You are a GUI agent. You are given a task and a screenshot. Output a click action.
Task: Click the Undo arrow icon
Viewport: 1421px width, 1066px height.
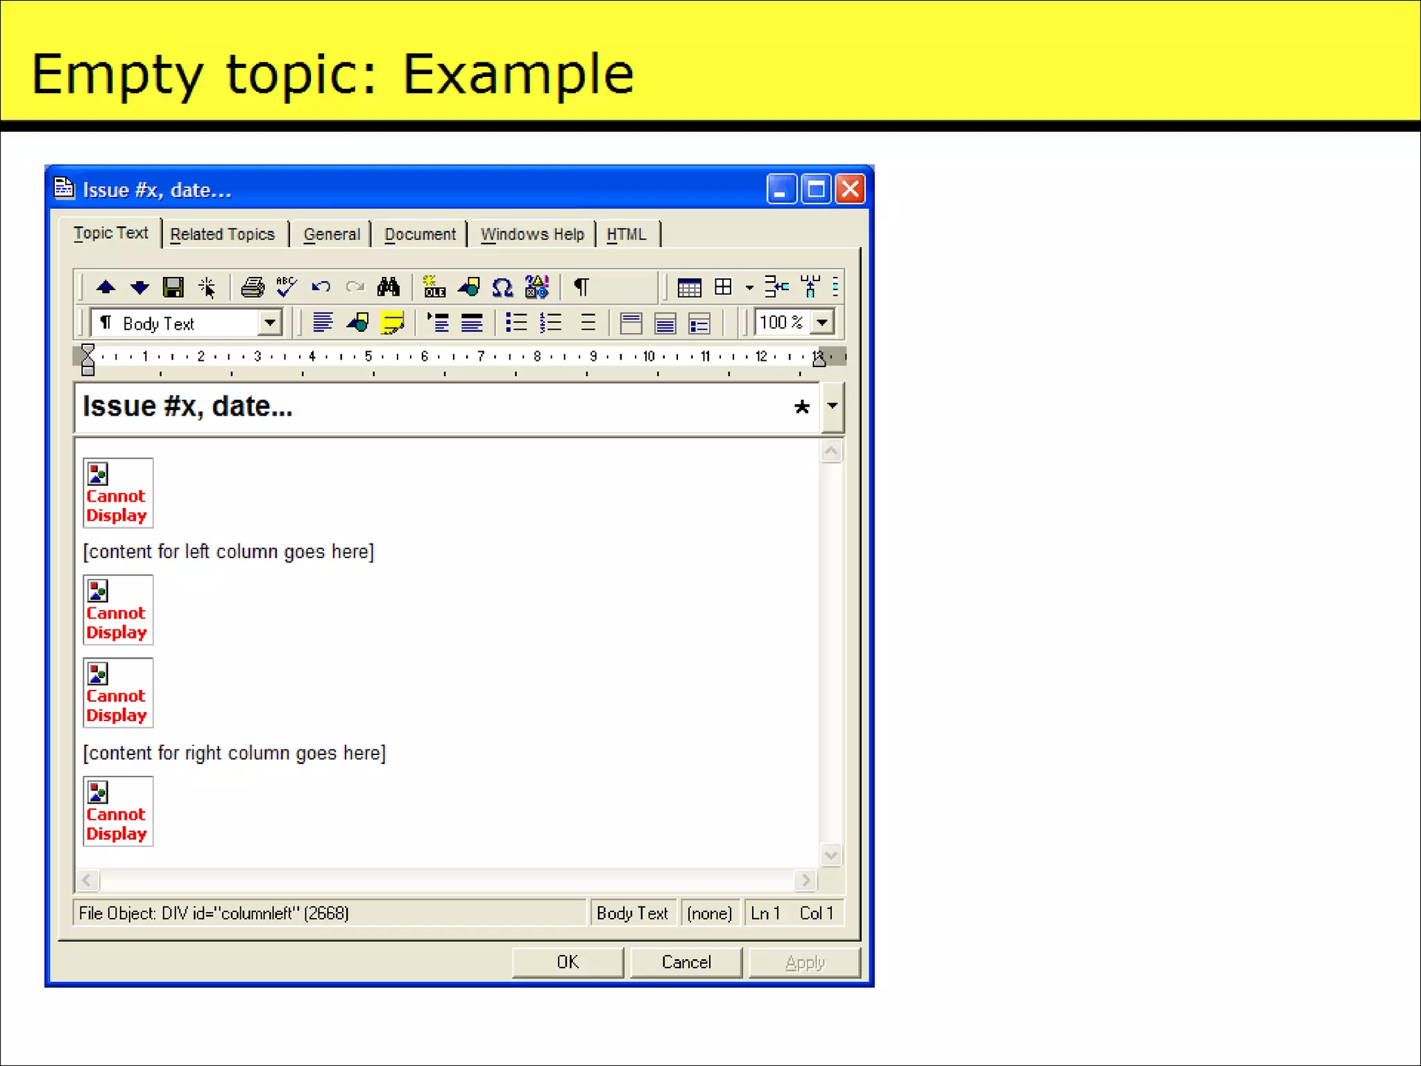point(321,287)
